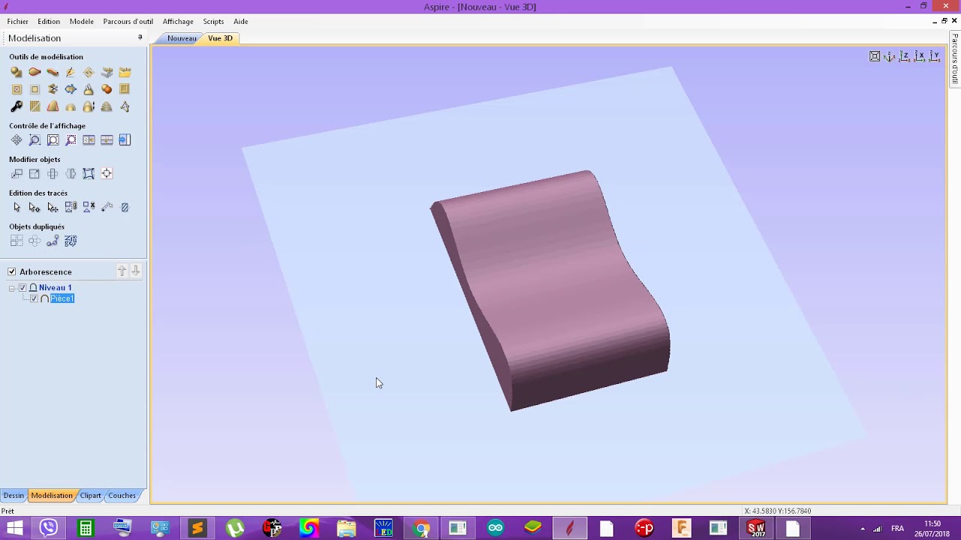This screenshot has height=540, width=961.
Task: Switch to the Couches tab
Action: click(x=122, y=495)
